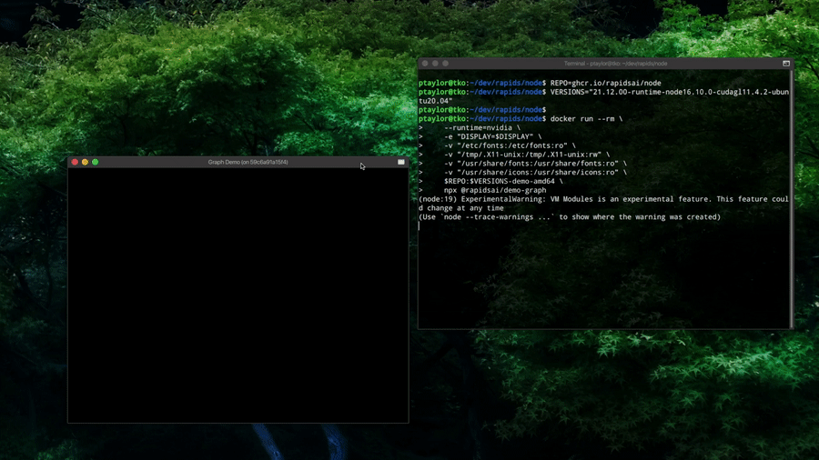819x460 pixels.
Task: Click the 'npx @rapidsai/demo-graph' line
Action: coord(482,190)
